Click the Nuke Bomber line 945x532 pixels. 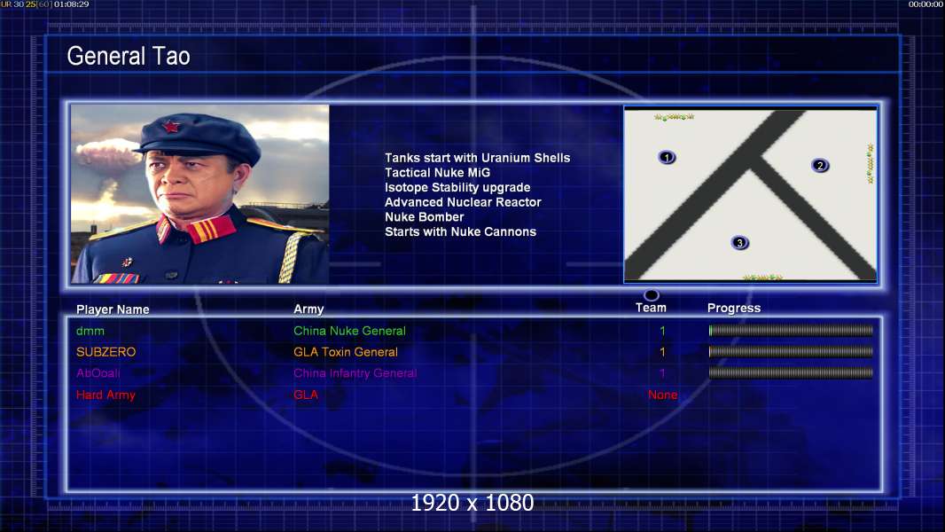[425, 217]
